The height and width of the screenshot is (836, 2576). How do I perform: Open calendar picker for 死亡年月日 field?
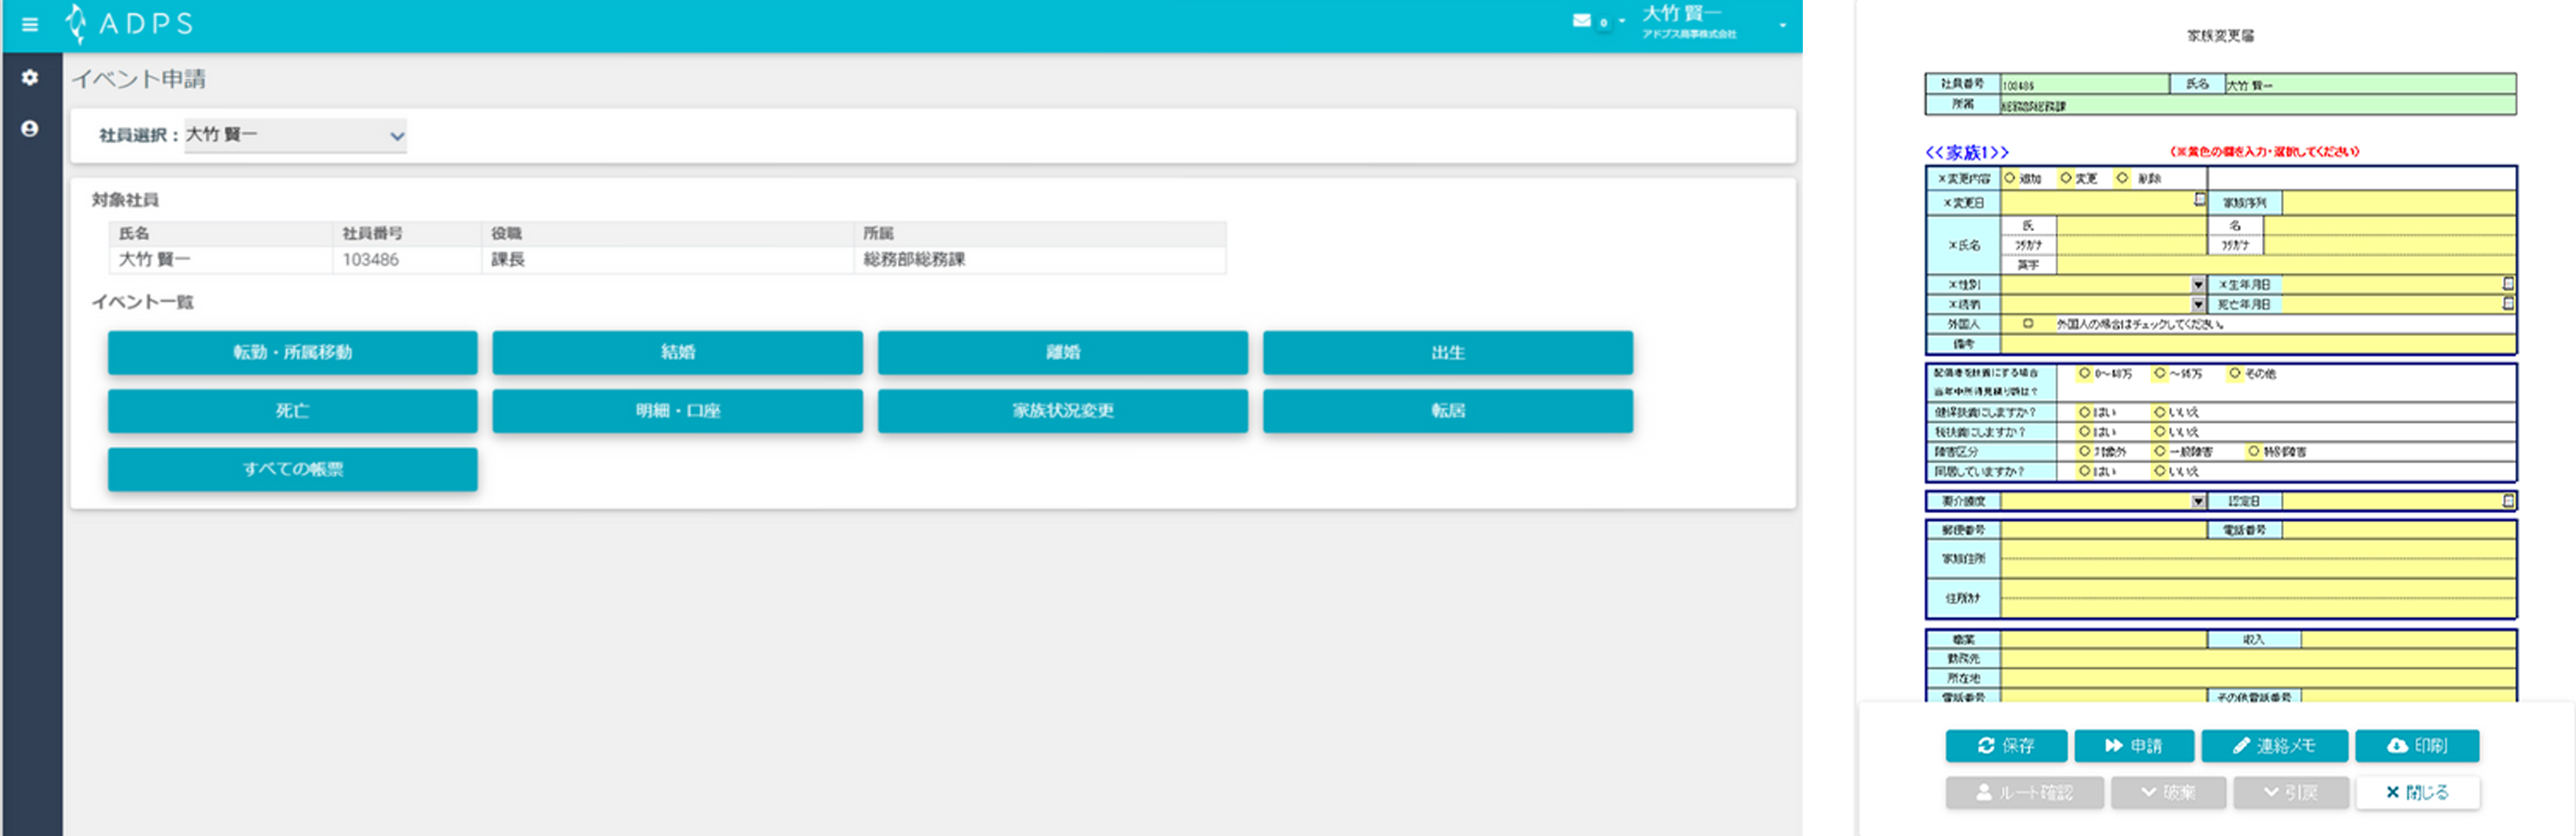(2508, 303)
